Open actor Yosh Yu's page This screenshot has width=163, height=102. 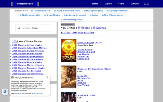coord(81,83)
